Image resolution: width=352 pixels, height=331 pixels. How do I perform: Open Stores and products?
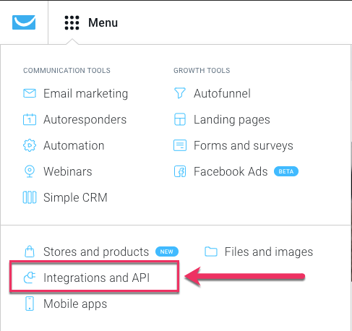(96, 252)
